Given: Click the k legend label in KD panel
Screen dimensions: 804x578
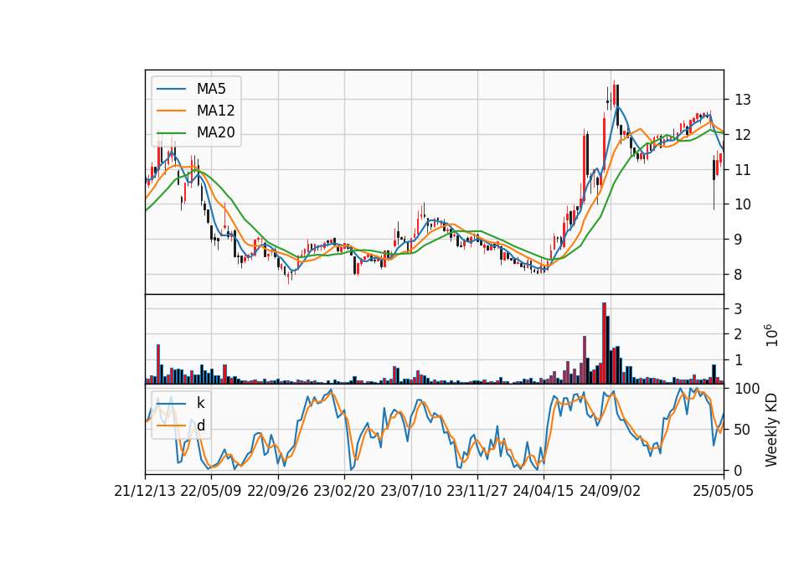Looking at the screenshot, I should click(200, 403).
